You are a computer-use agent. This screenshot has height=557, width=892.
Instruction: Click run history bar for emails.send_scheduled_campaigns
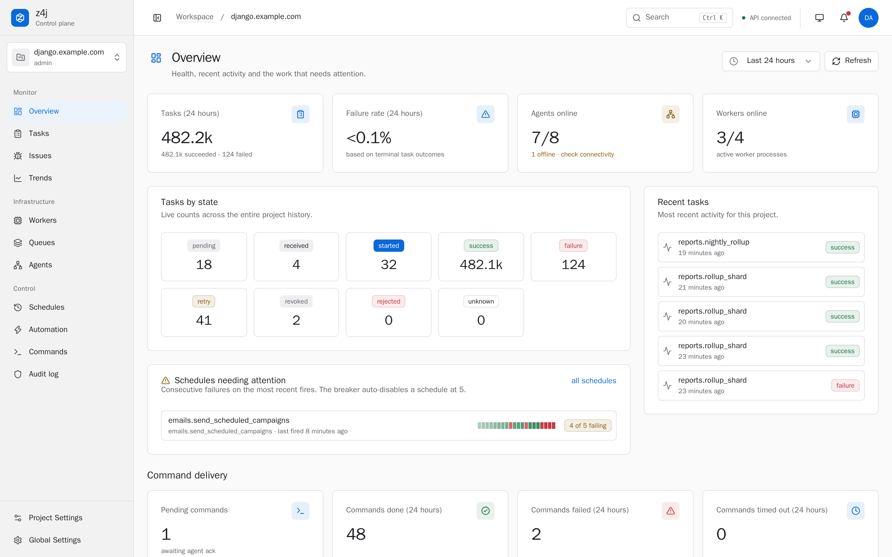point(516,426)
